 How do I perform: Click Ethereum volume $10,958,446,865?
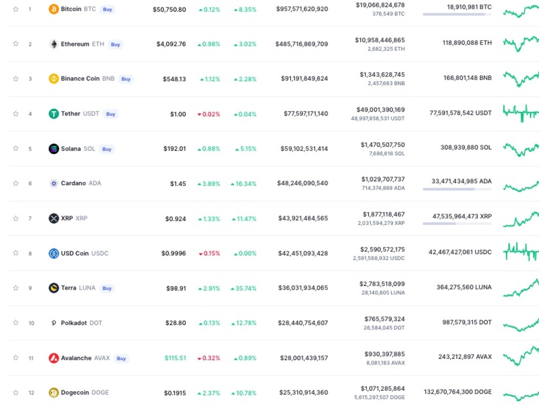380,40
